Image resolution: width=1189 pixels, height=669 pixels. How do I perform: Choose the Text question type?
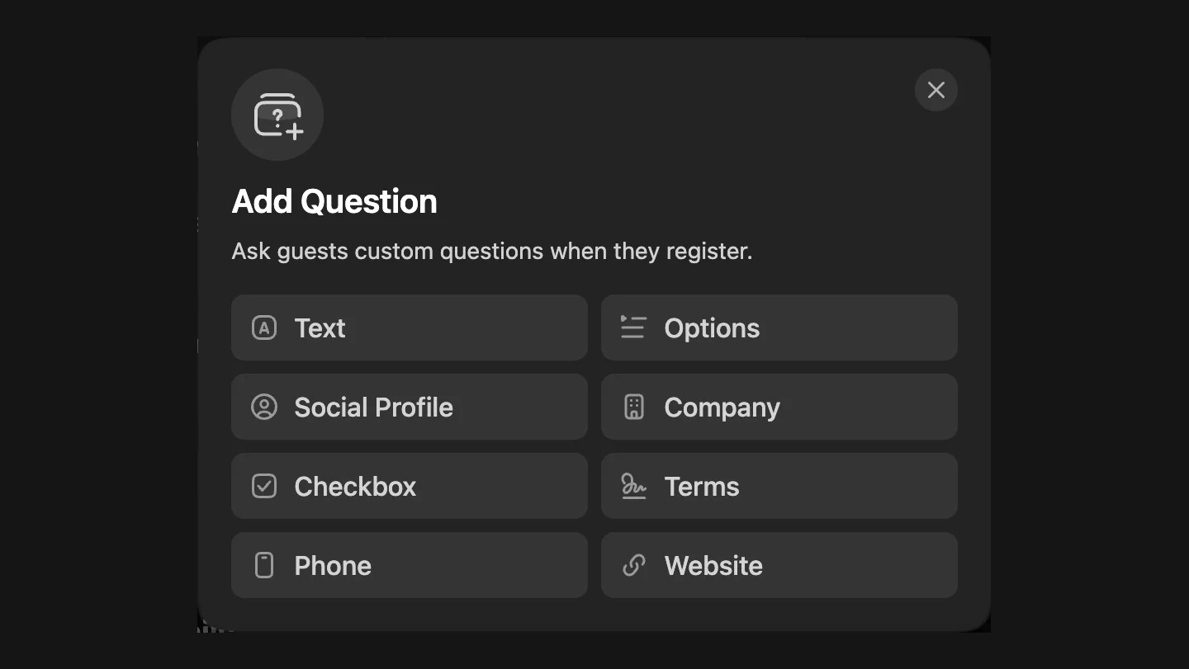(410, 327)
